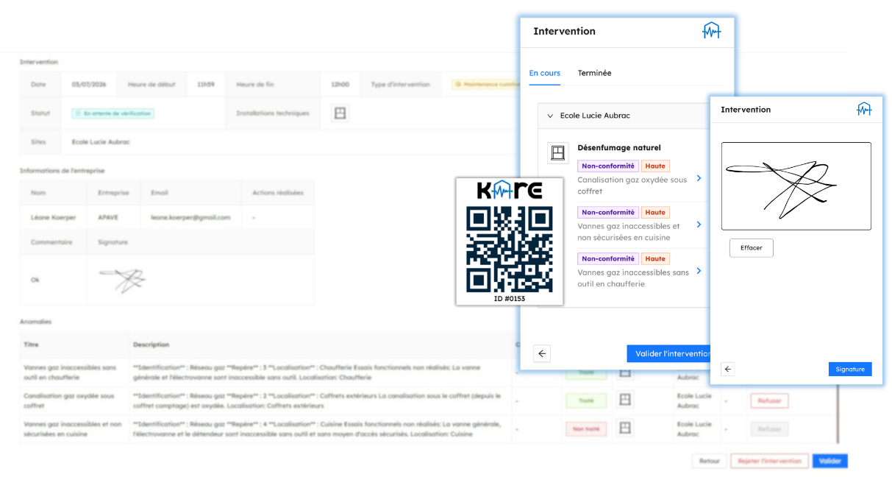This screenshot has height=477, width=892.
Task: Click the Valider l'intervention button
Action: tap(668, 353)
